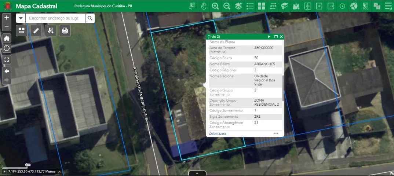The image size is (394, 176).
Task: Open the basemap gallery grid icon
Action: 261,6
